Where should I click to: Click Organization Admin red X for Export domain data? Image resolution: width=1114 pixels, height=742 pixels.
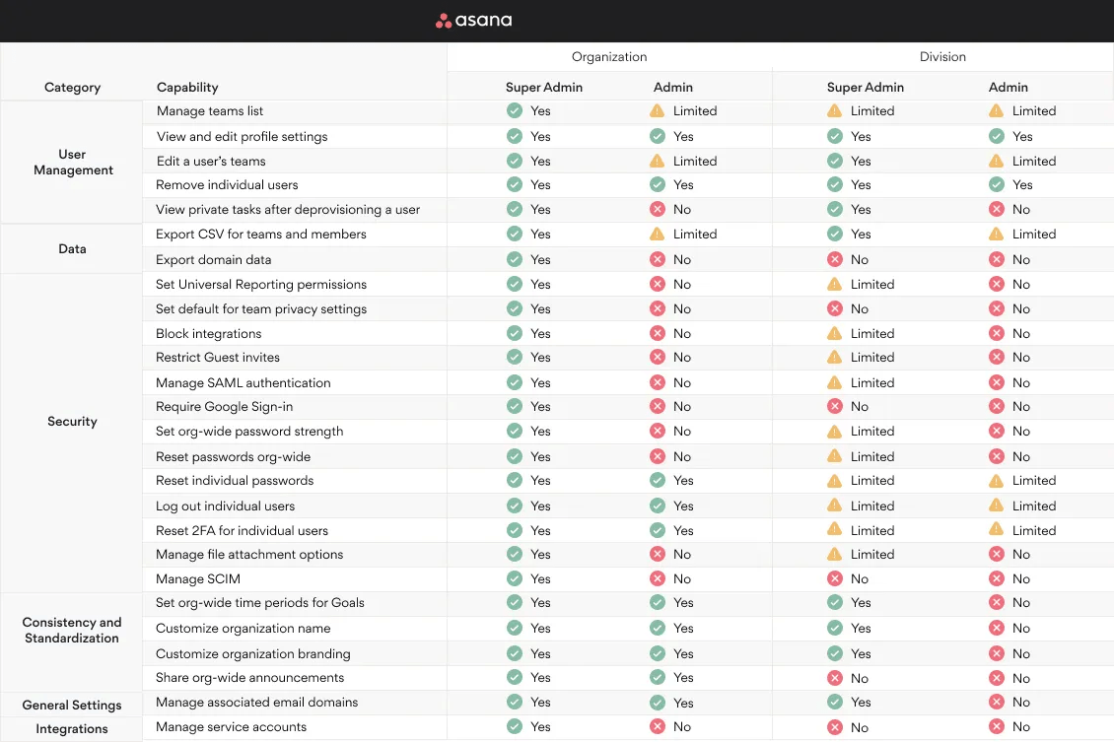coord(658,260)
